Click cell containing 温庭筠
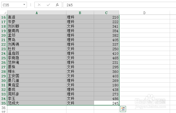 tap(37, 53)
